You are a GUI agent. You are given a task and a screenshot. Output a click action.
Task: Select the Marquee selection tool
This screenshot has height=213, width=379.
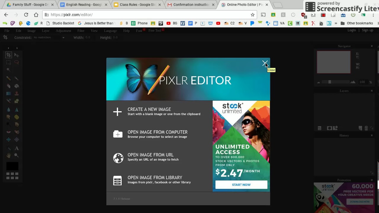[9, 62]
